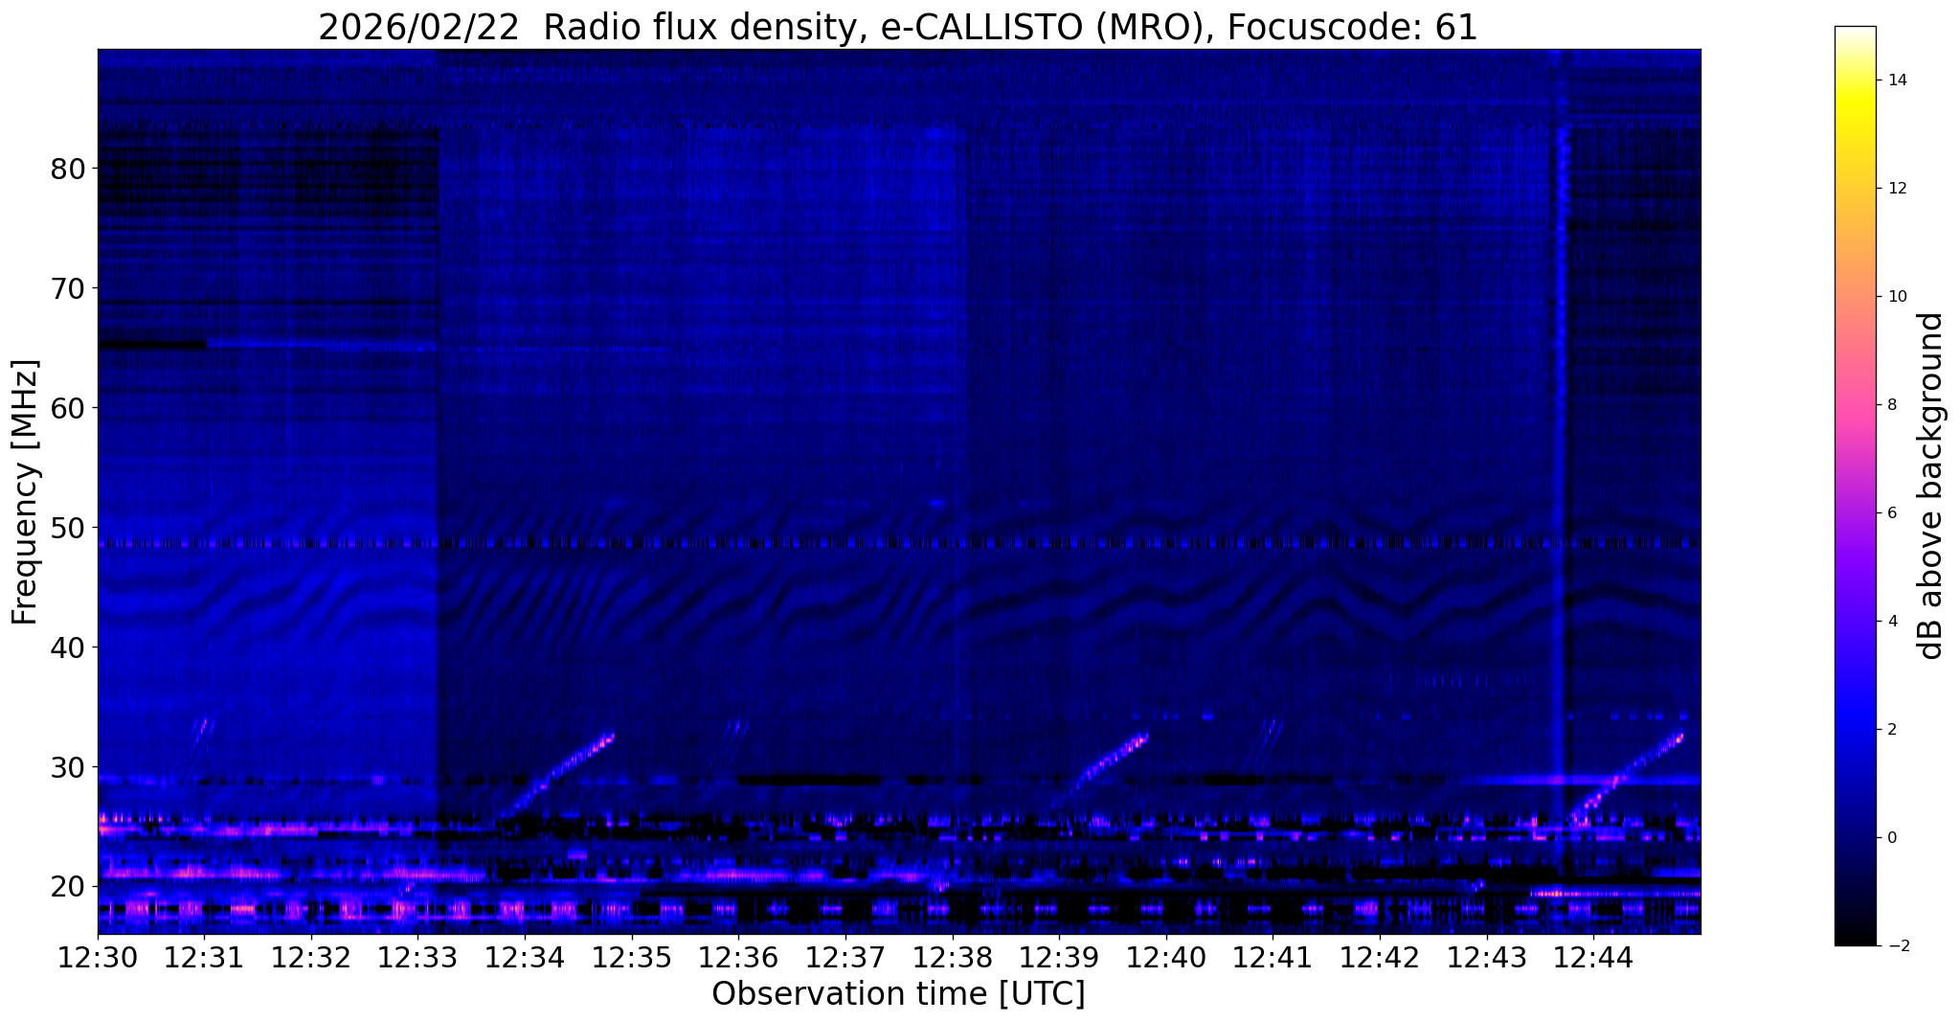The height and width of the screenshot is (1022, 1960).
Task: Click the colorbar tick label 10
Action: (1897, 297)
